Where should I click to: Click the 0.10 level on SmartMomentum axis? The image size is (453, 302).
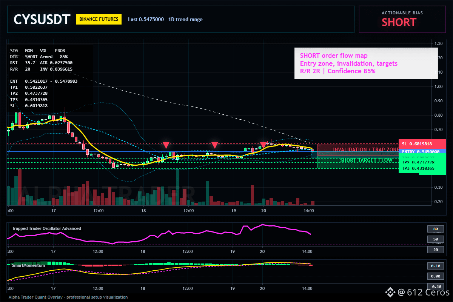(435, 266)
